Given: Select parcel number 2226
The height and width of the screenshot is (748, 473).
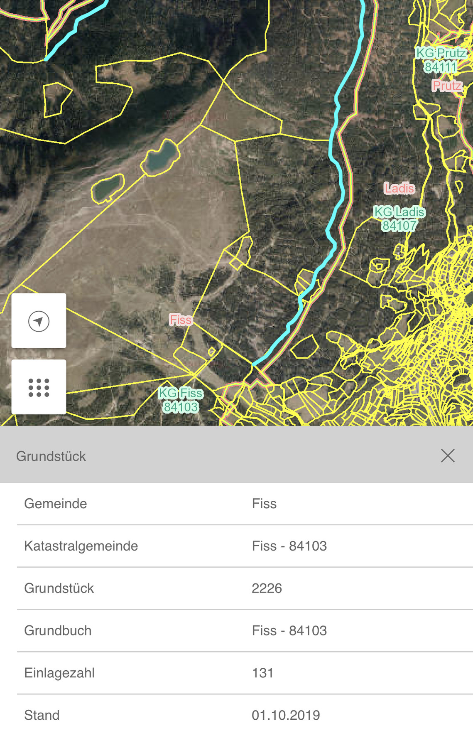Looking at the screenshot, I should [267, 588].
